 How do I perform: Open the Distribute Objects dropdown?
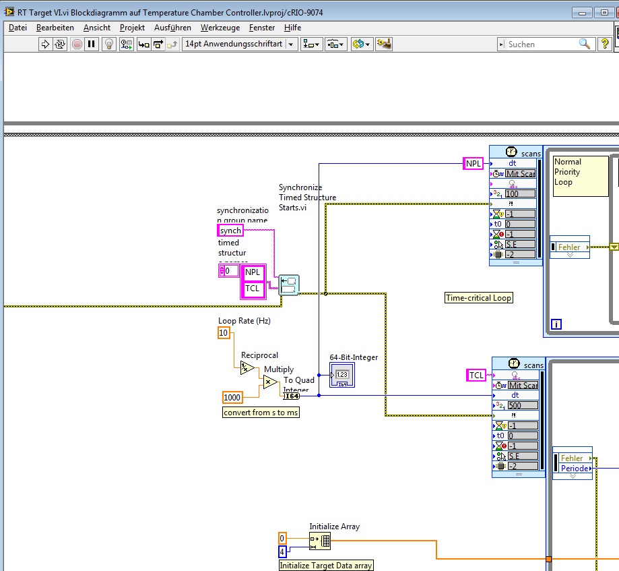pos(335,44)
